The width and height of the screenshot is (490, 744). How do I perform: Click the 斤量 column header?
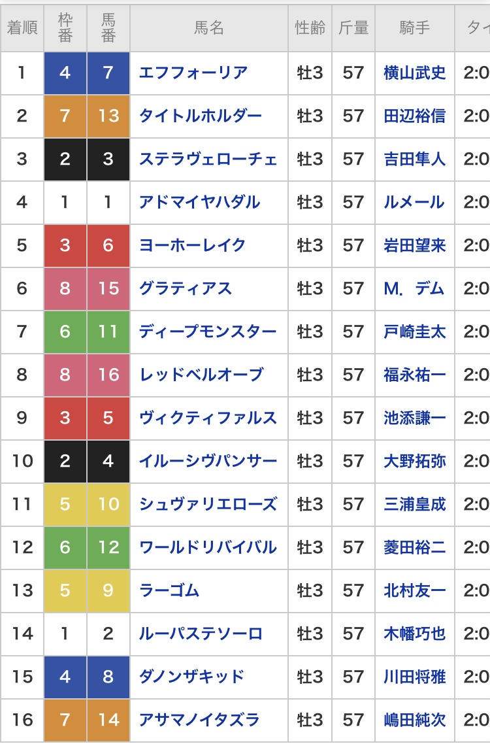[x=353, y=28]
